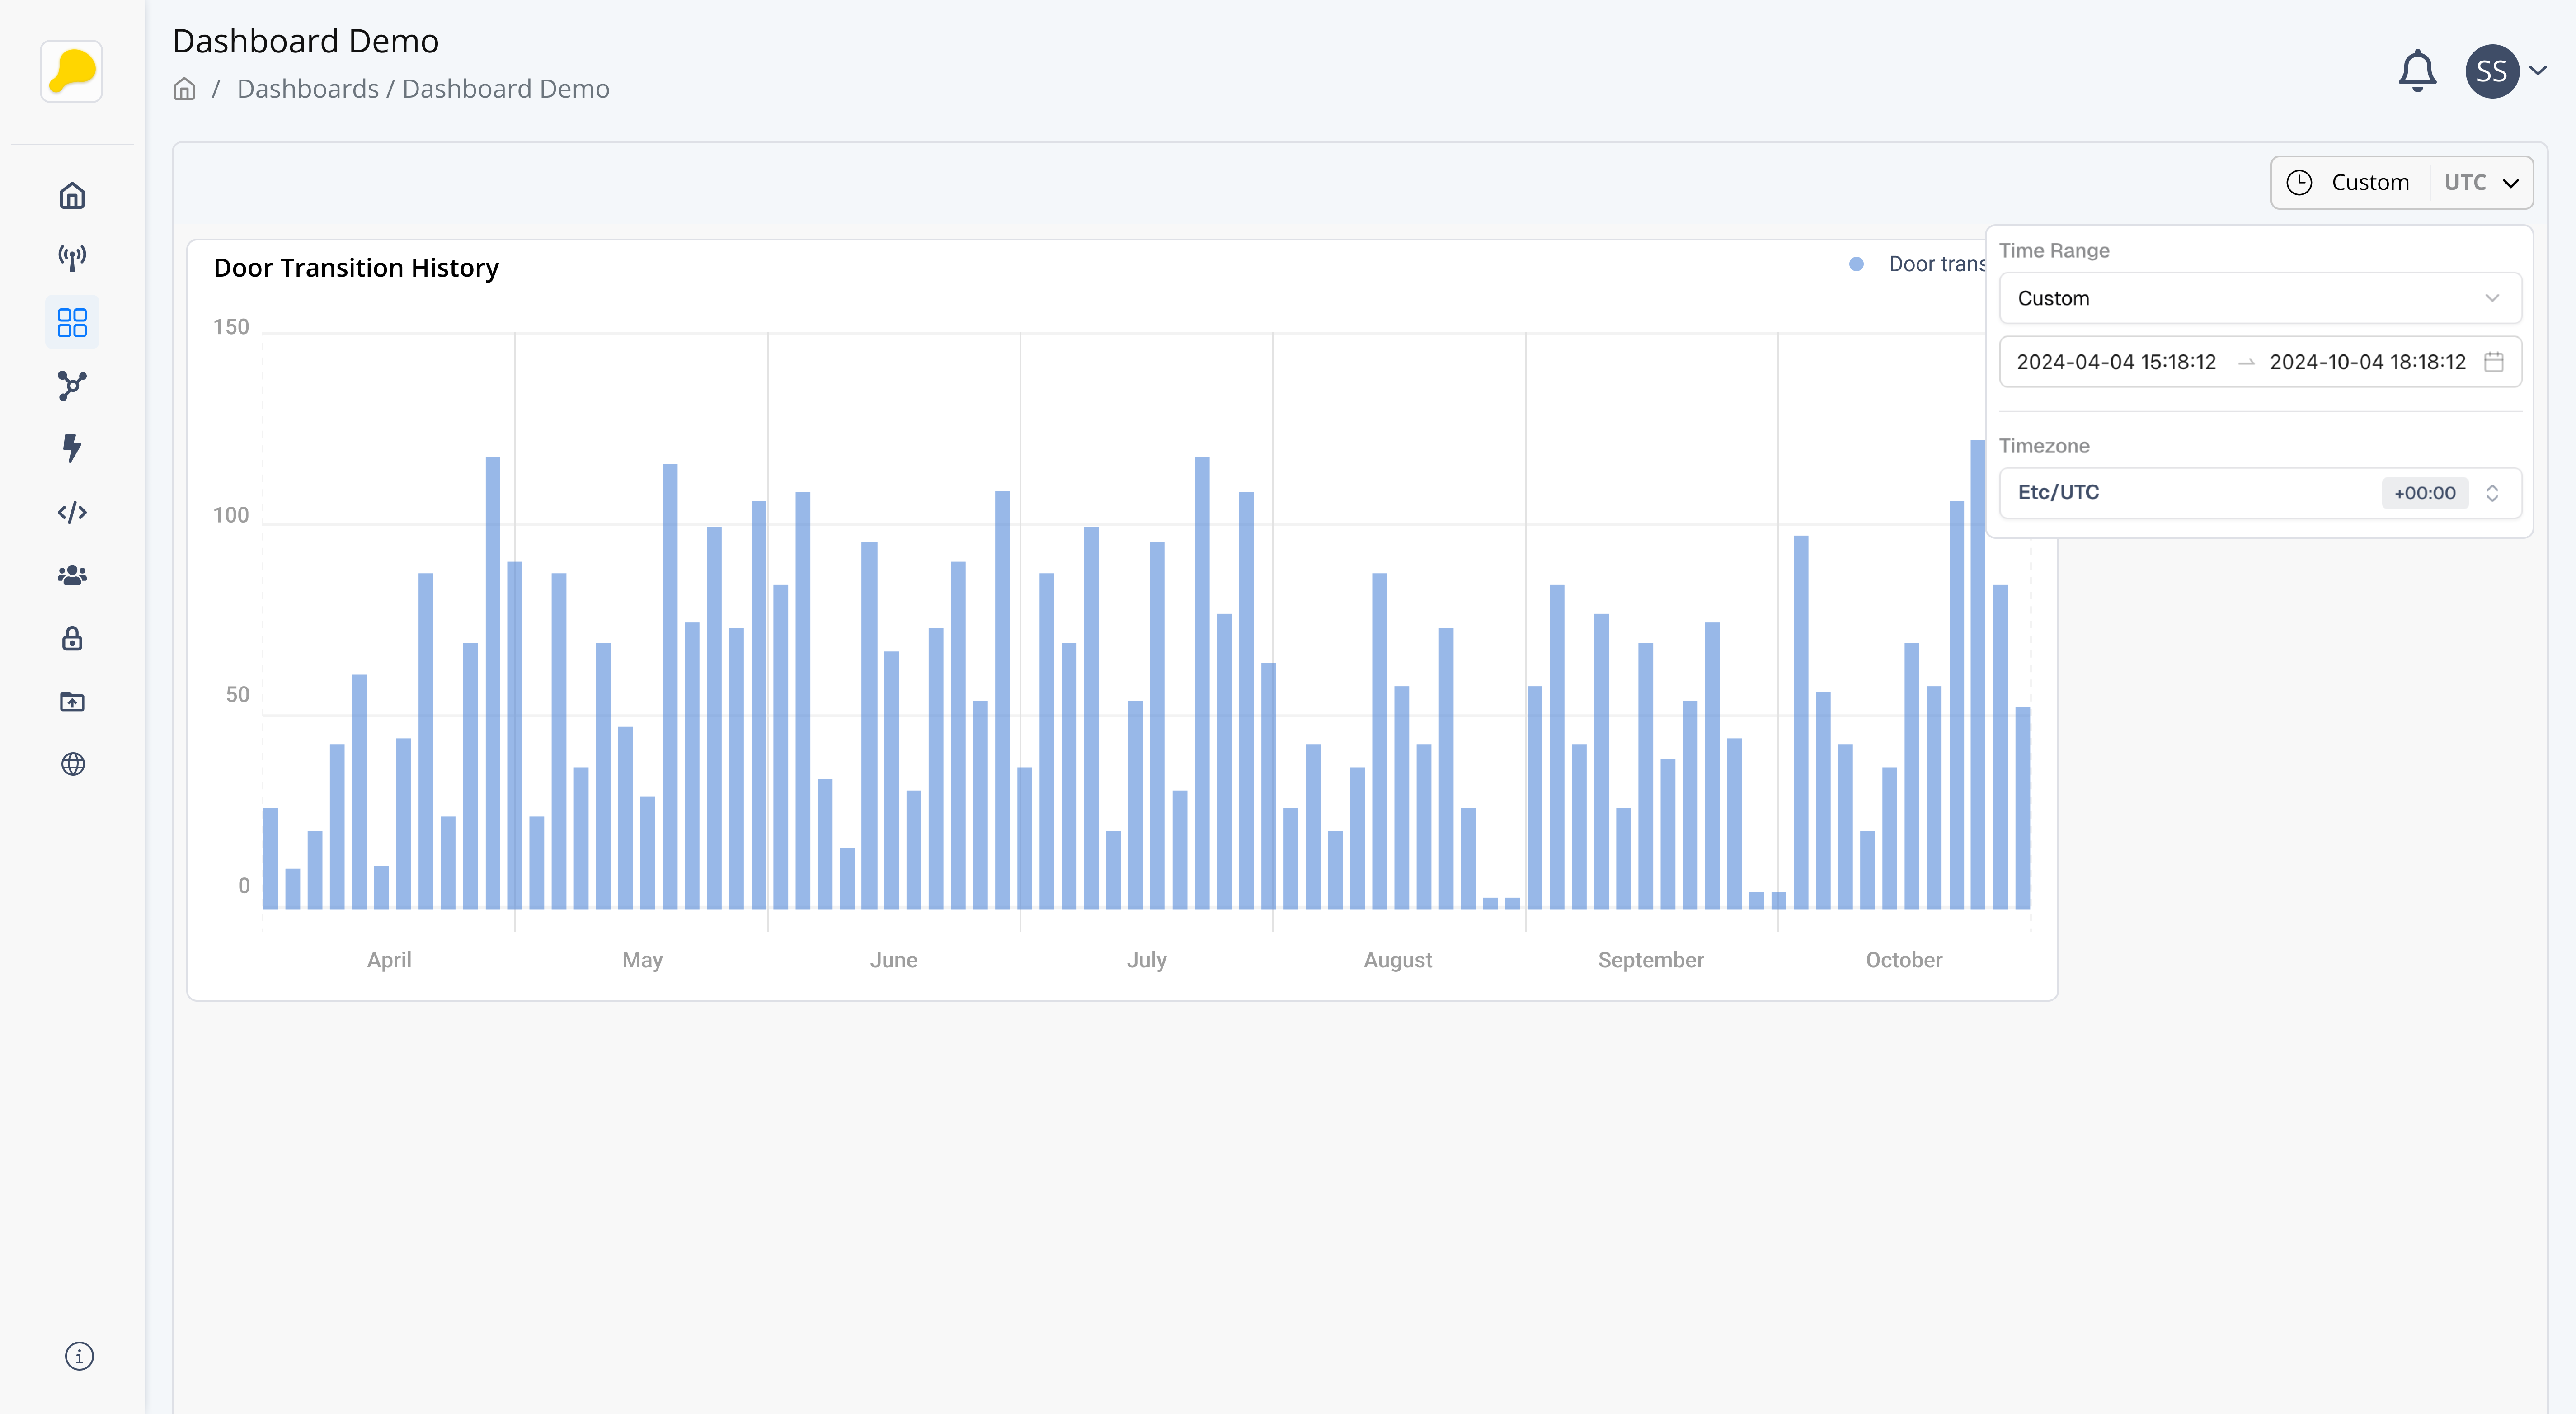Click the breadcrumb home icon
2576x1414 pixels.
[184, 89]
